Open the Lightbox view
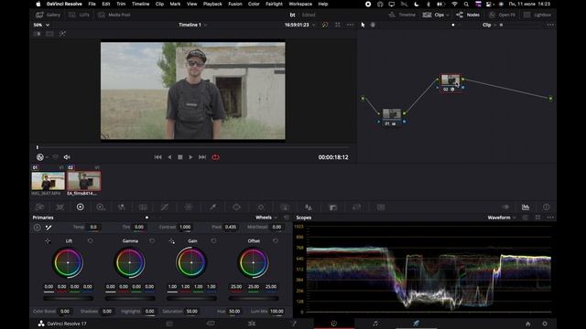Viewport: 586px width, 329px height. coord(537,15)
